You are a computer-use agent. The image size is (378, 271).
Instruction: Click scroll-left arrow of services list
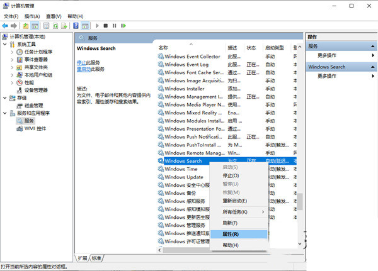[159, 250]
